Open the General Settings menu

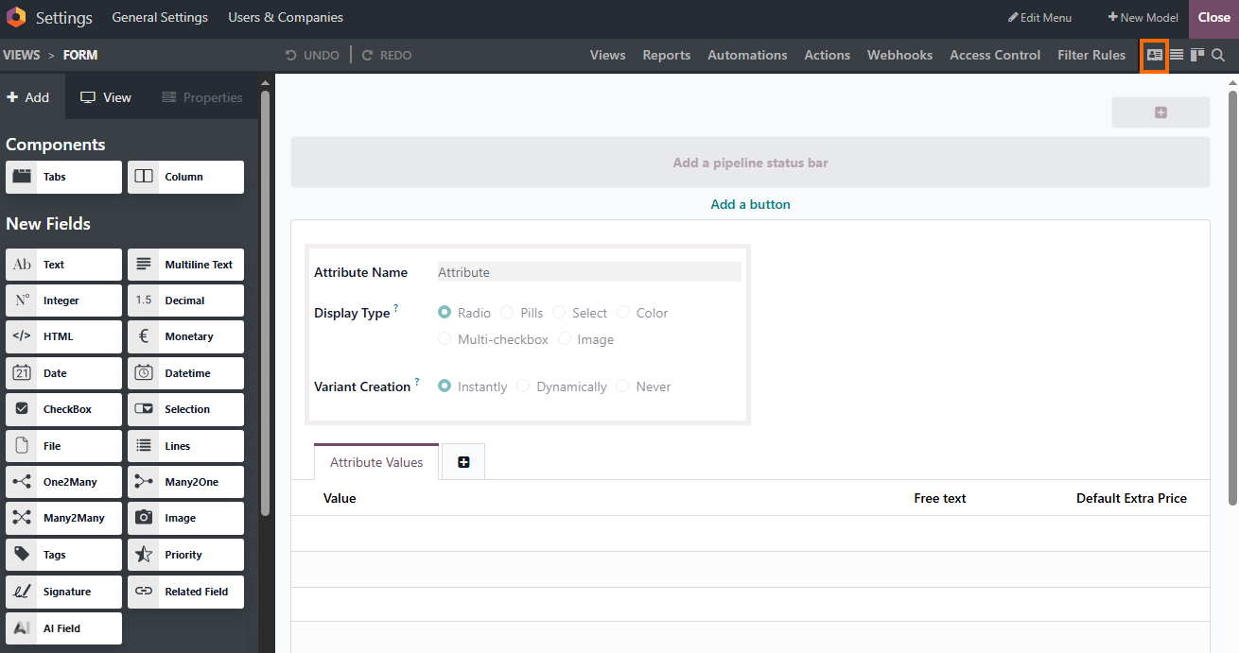(160, 17)
